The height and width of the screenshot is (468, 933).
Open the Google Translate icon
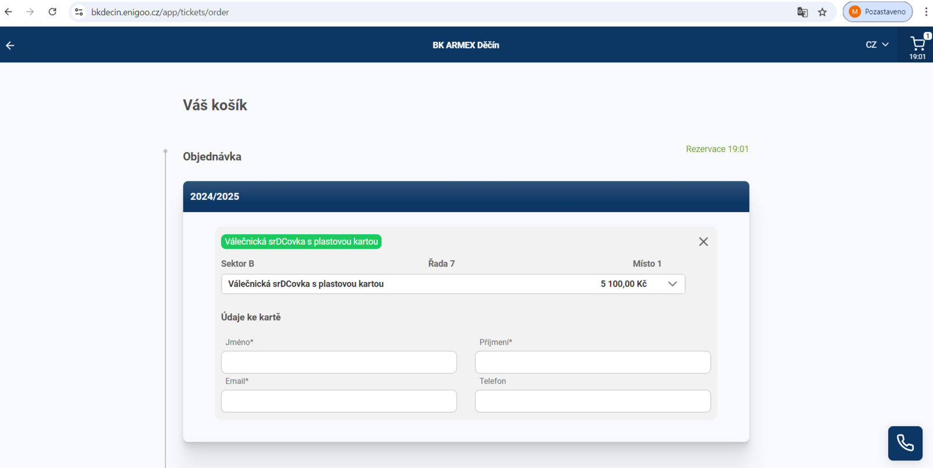point(802,12)
